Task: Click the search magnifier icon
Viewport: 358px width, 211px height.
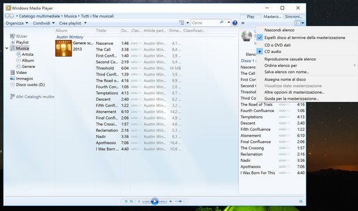Action: pos(222,23)
